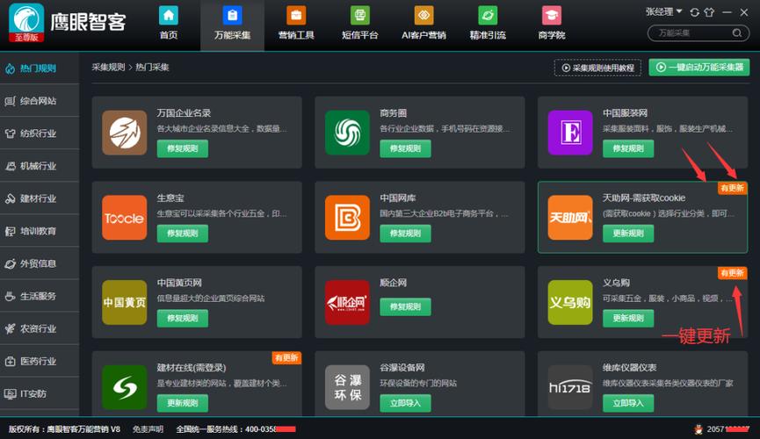Select 外贸信息 in the sidebar

point(40,263)
